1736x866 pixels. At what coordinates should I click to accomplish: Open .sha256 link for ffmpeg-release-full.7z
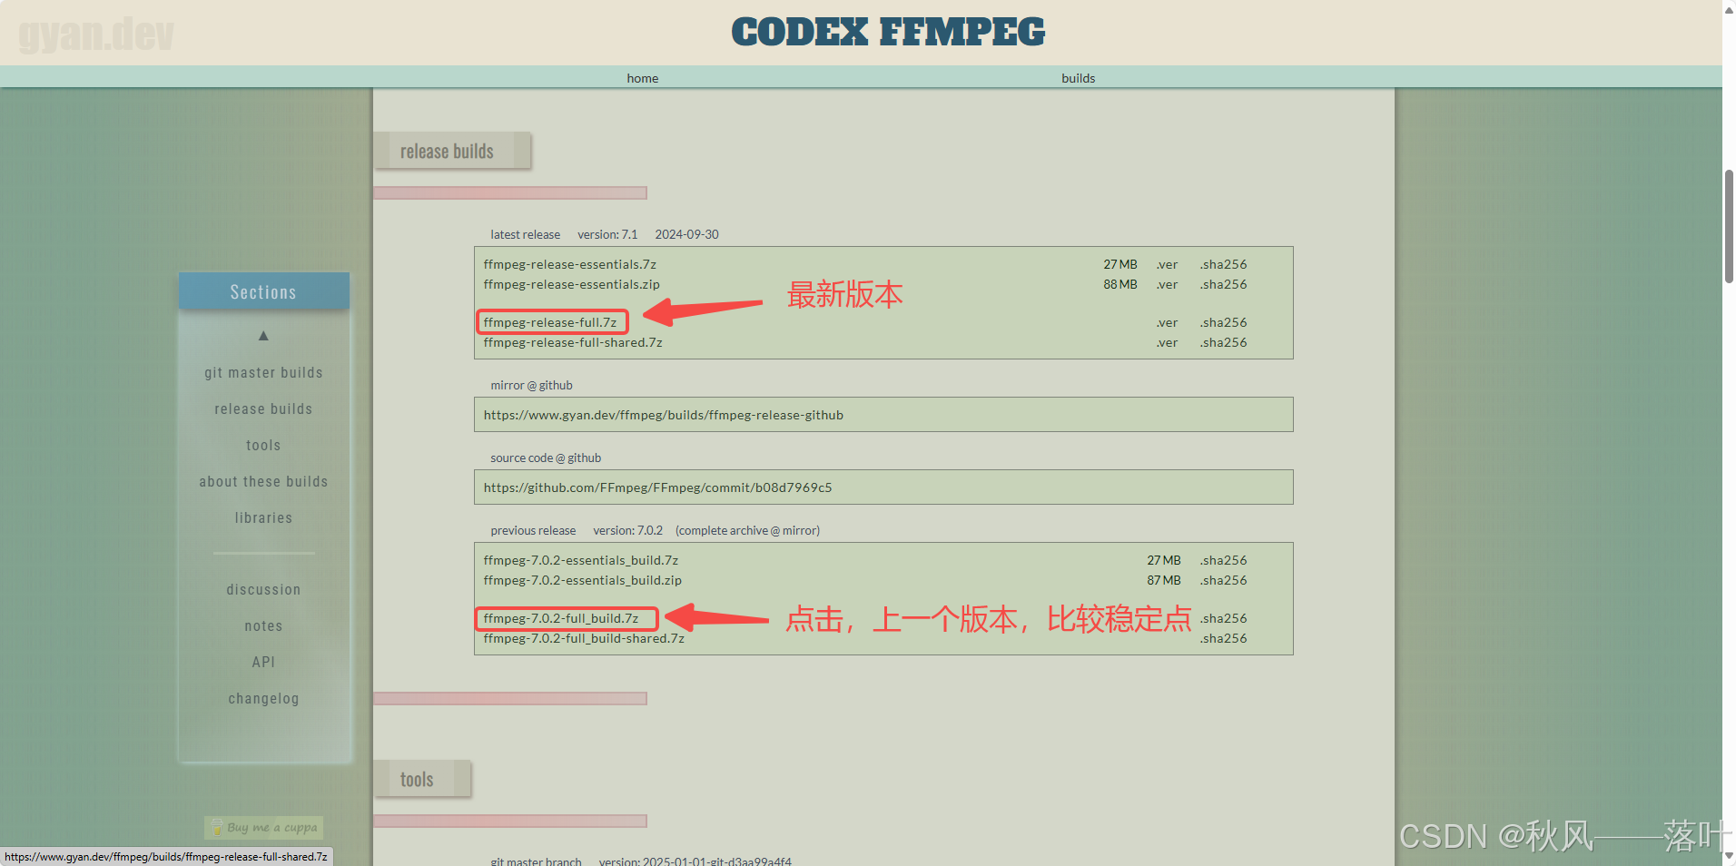pos(1223,322)
